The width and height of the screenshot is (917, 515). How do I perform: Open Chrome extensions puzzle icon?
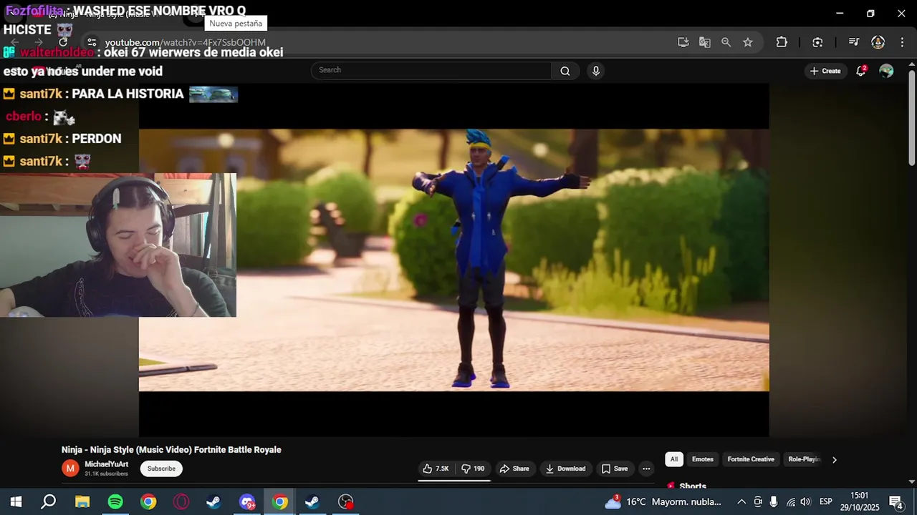(x=782, y=42)
